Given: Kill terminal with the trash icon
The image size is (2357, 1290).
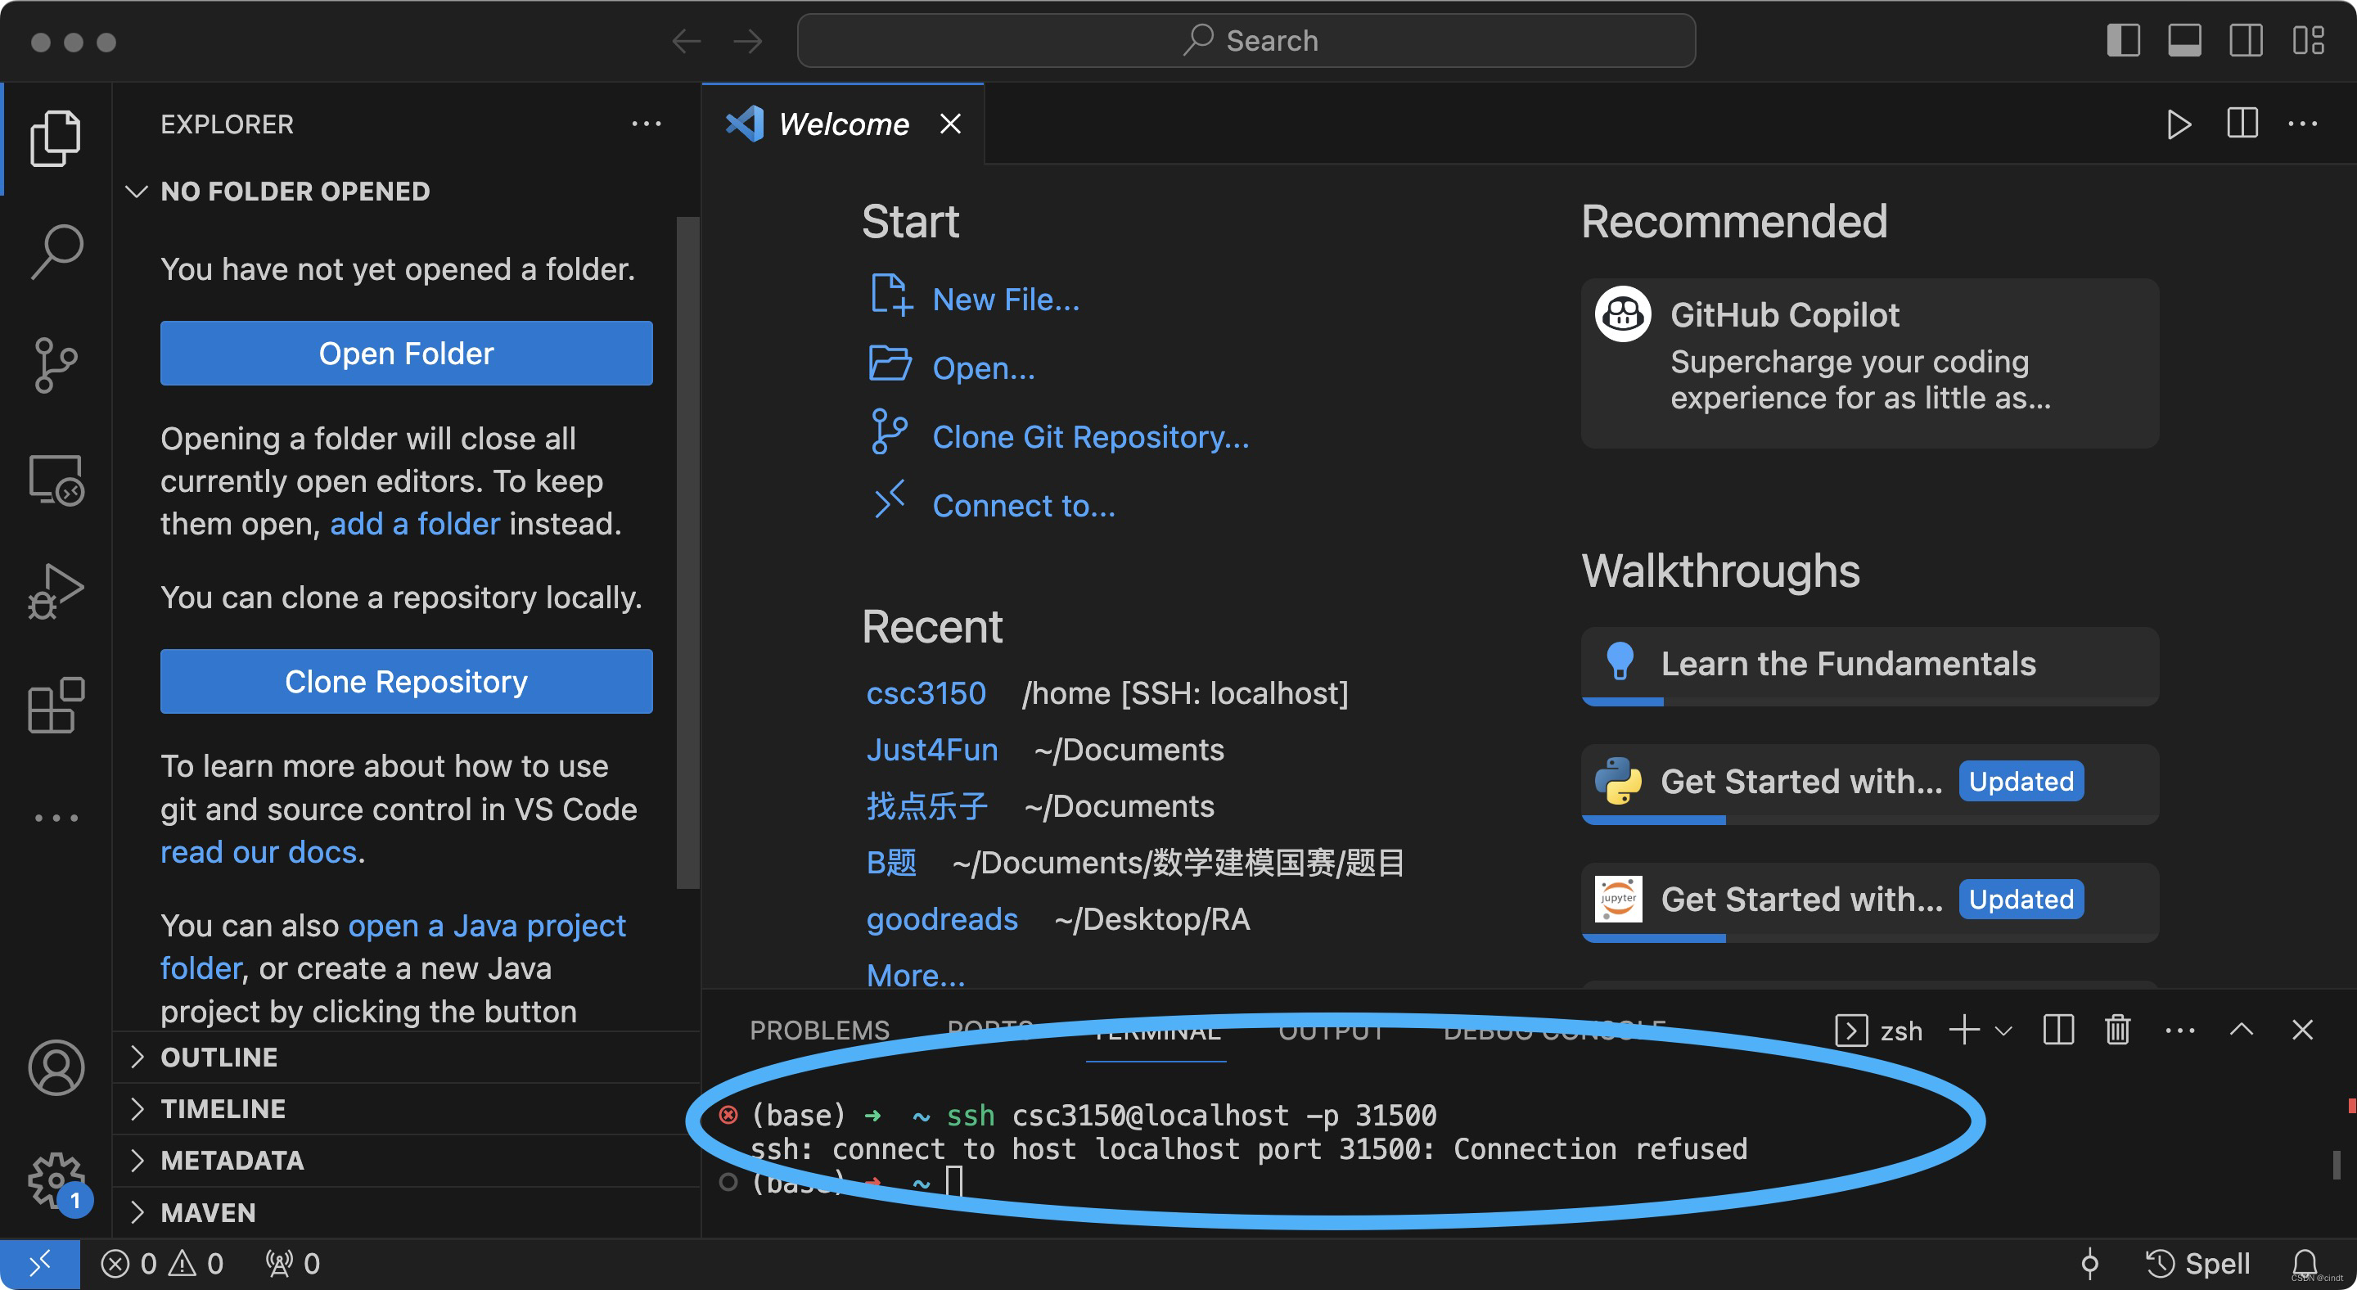Looking at the screenshot, I should pos(2117,1031).
